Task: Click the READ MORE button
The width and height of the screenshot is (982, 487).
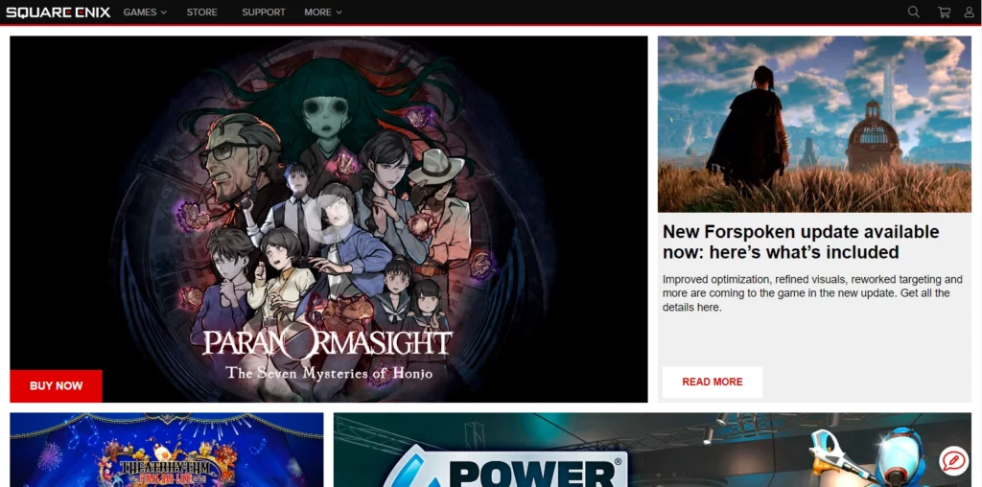Action: coord(713,382)
